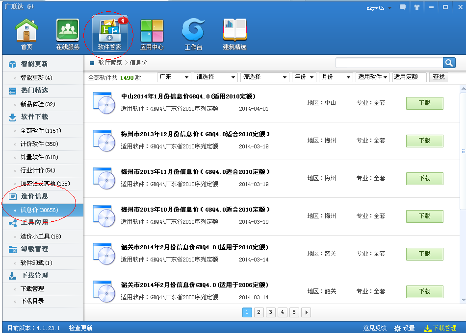Select 信息价 (30656) in sidebar
466x333 pixels.
coord(43,210)
